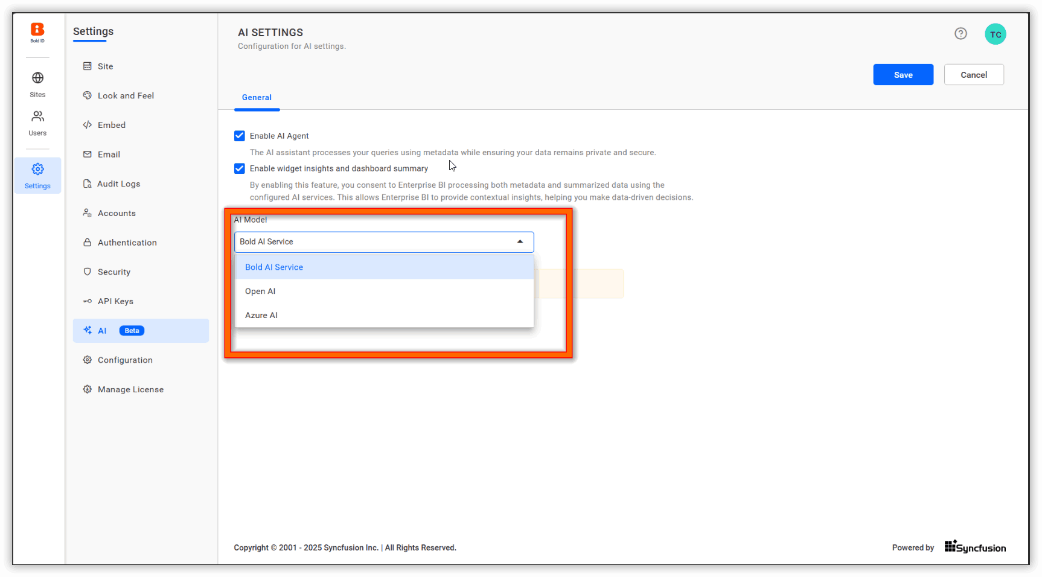This screenshot has width=1042, height=577.
Task: Open the Users people icon
Action: 37,116
